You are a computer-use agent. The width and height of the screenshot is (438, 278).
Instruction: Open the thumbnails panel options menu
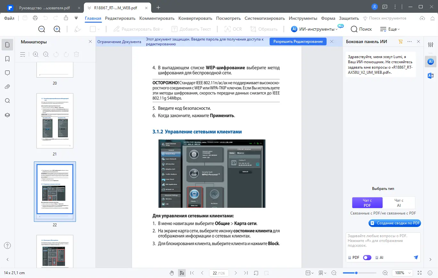23,55
